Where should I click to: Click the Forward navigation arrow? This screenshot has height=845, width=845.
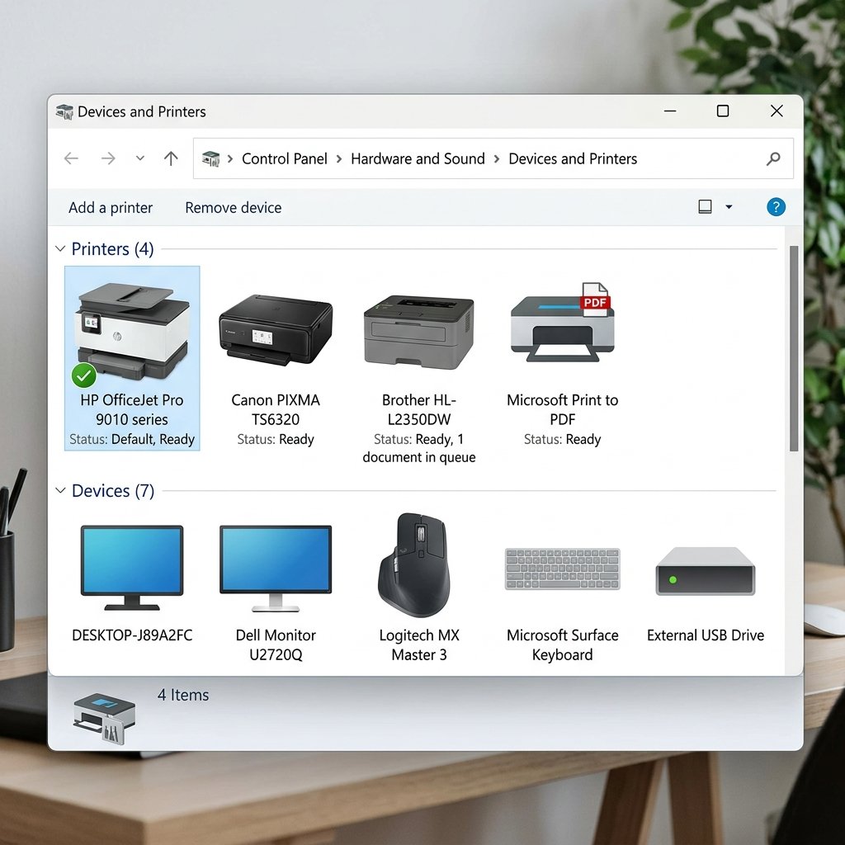pos(108,158)
